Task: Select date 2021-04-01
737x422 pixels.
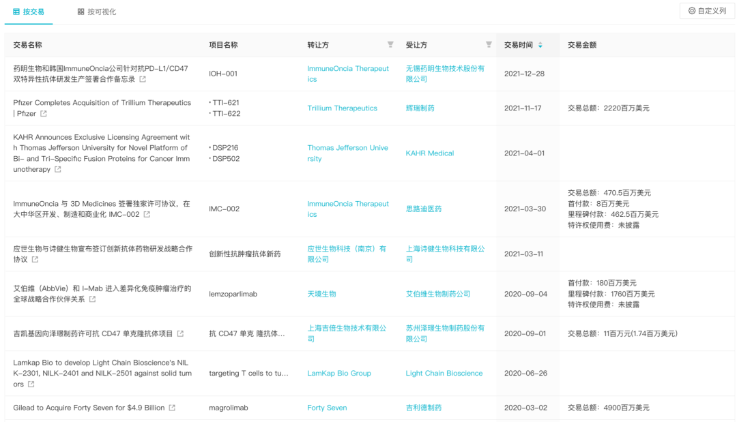Action: [x=524, y=153]
